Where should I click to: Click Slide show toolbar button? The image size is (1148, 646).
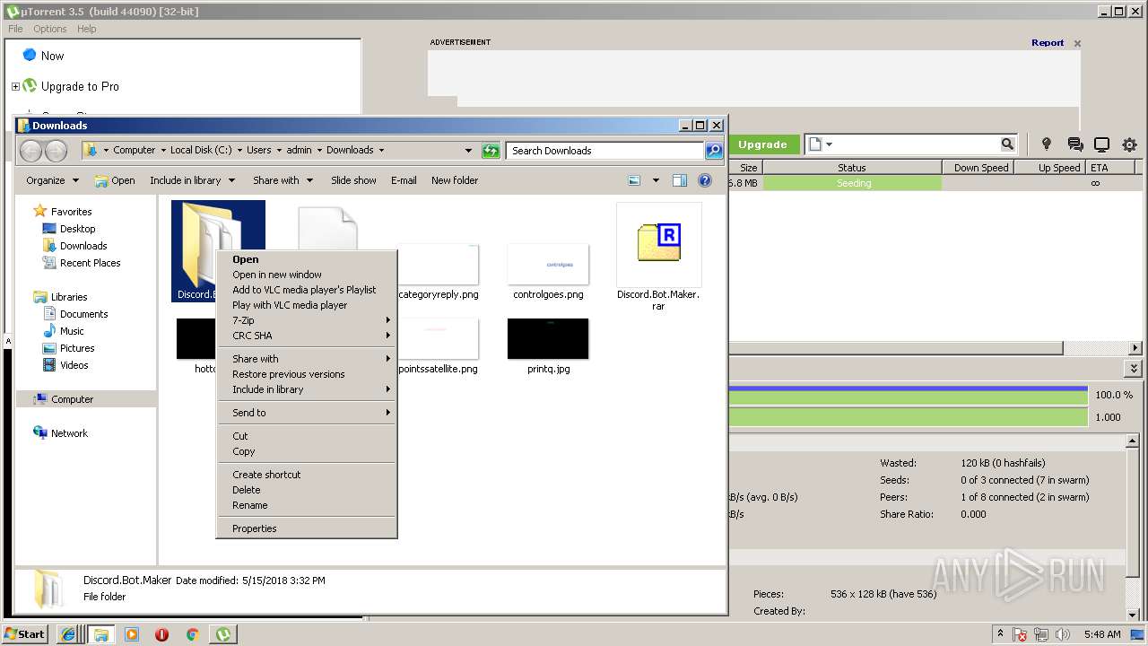point(353,180)
